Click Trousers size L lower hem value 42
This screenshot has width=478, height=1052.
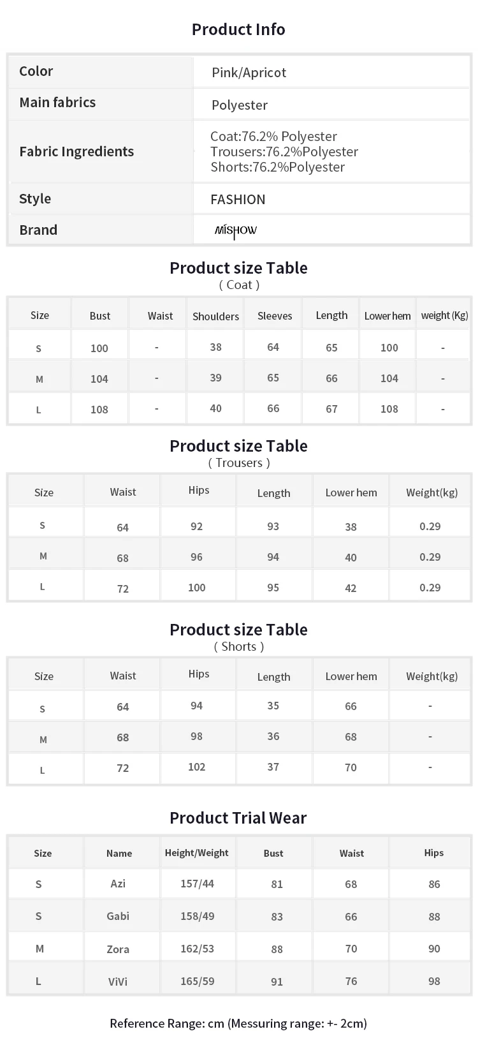pyautogui.click(x=351, y=588)
